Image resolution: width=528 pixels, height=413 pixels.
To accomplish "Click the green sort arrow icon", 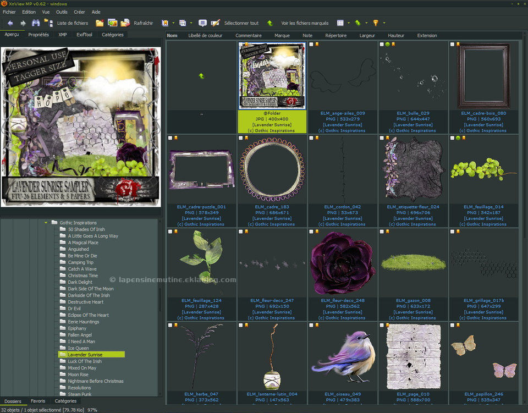I will coord(358,23).
